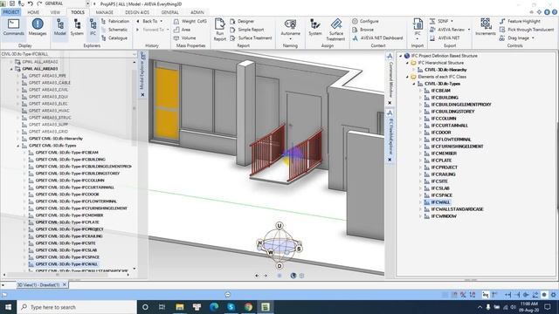Open the Commands window icon
This screenshot has height=314, width=559.
[x=14, y=27]
